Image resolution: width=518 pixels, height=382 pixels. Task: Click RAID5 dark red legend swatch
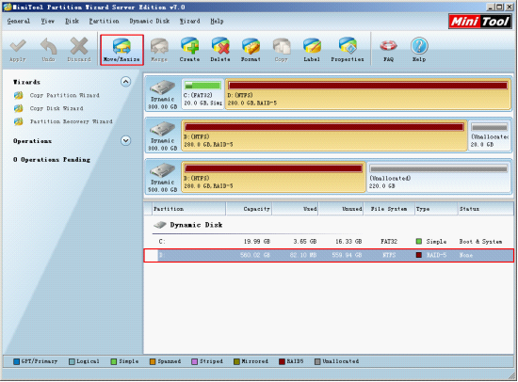282,361
